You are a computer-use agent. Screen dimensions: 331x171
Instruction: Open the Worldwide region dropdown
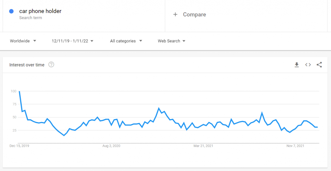coord(23,41)
